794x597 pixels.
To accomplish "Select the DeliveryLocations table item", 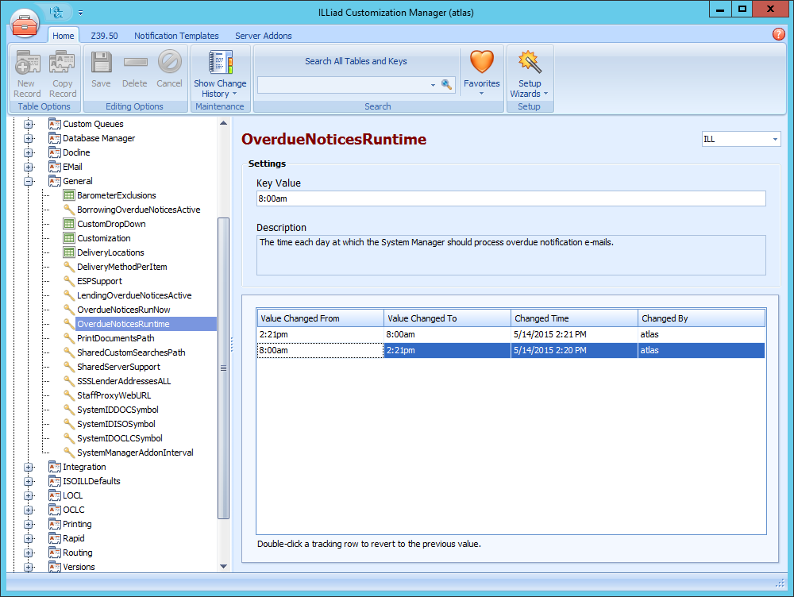I will click(x=110, y=252).
